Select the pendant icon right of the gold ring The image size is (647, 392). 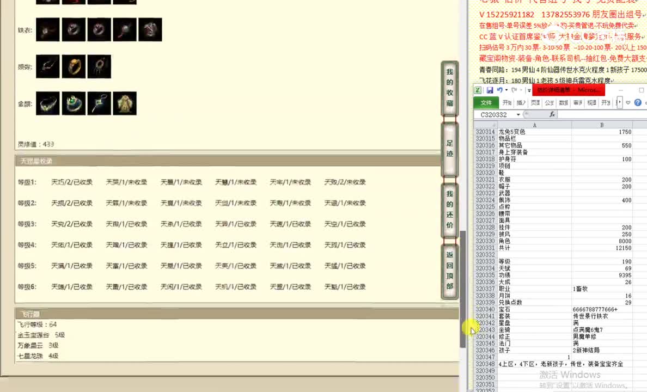point(99,66)
